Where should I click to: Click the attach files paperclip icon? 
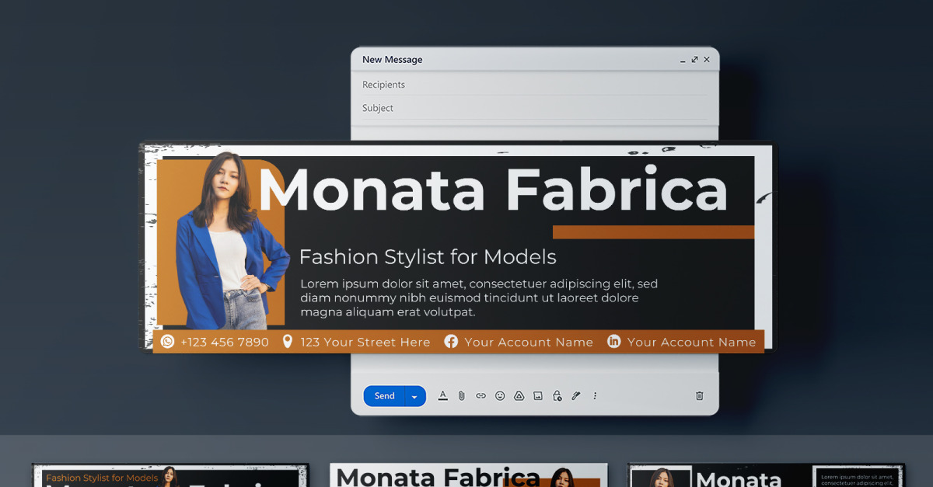pos(461,396)
